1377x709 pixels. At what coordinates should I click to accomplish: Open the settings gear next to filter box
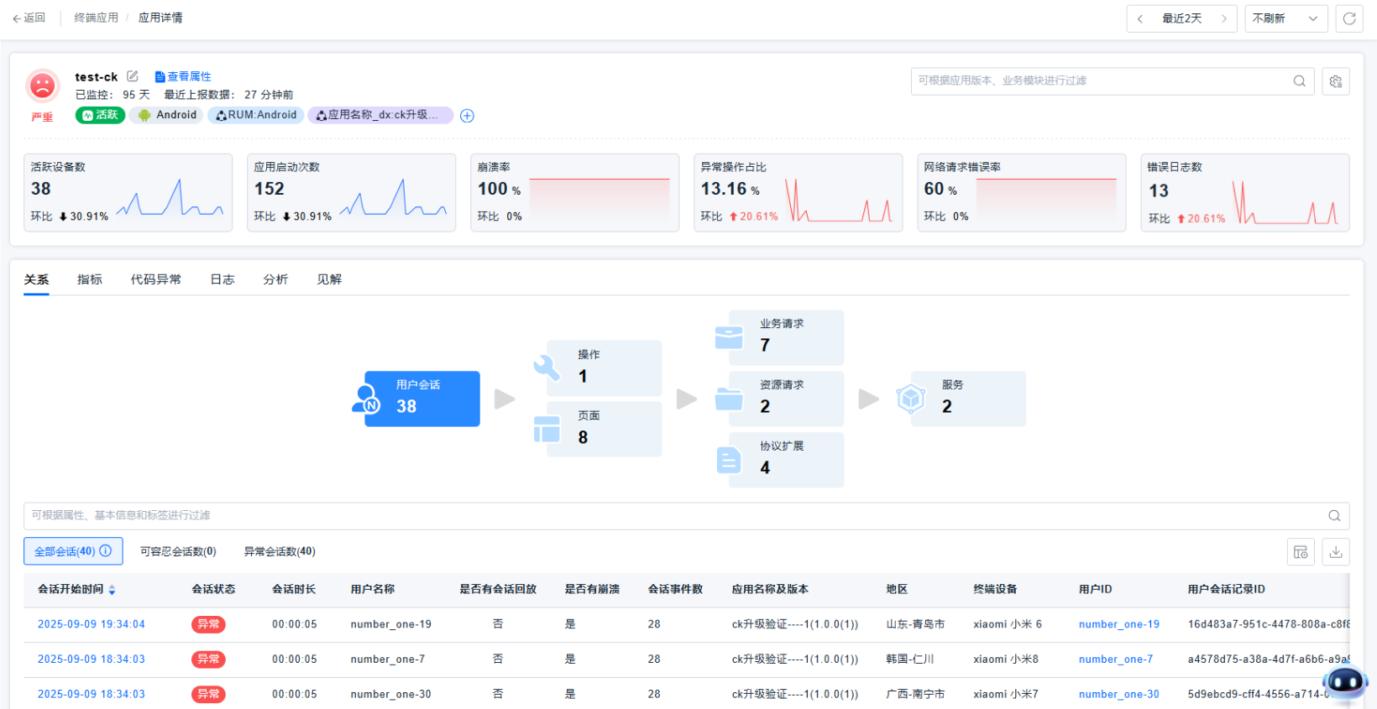(1336, 81)
